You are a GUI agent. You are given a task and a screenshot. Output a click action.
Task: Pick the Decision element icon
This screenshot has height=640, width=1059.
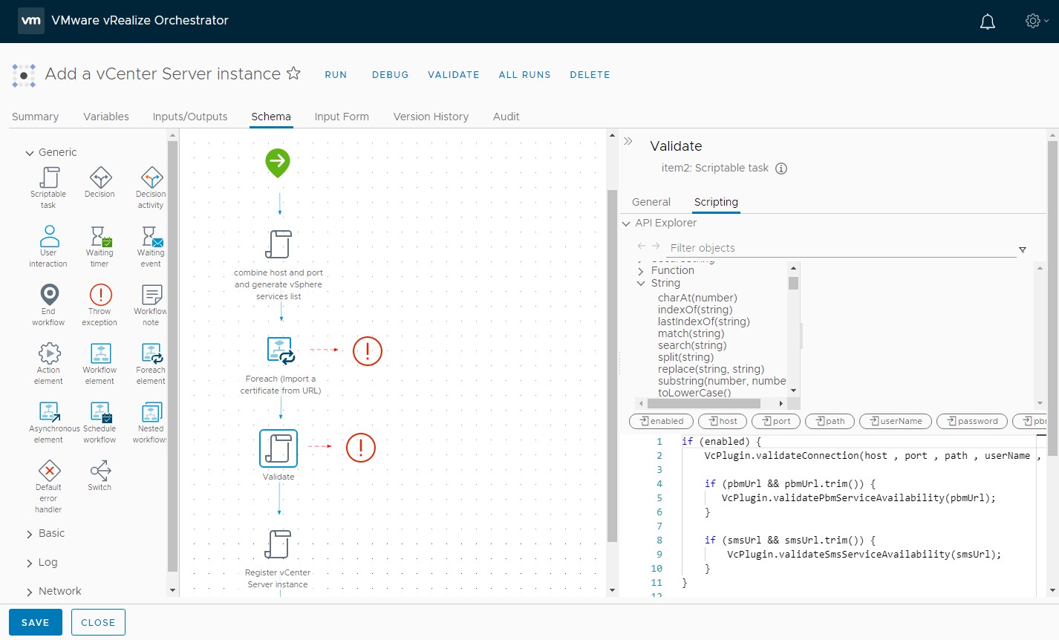(100, 178)
